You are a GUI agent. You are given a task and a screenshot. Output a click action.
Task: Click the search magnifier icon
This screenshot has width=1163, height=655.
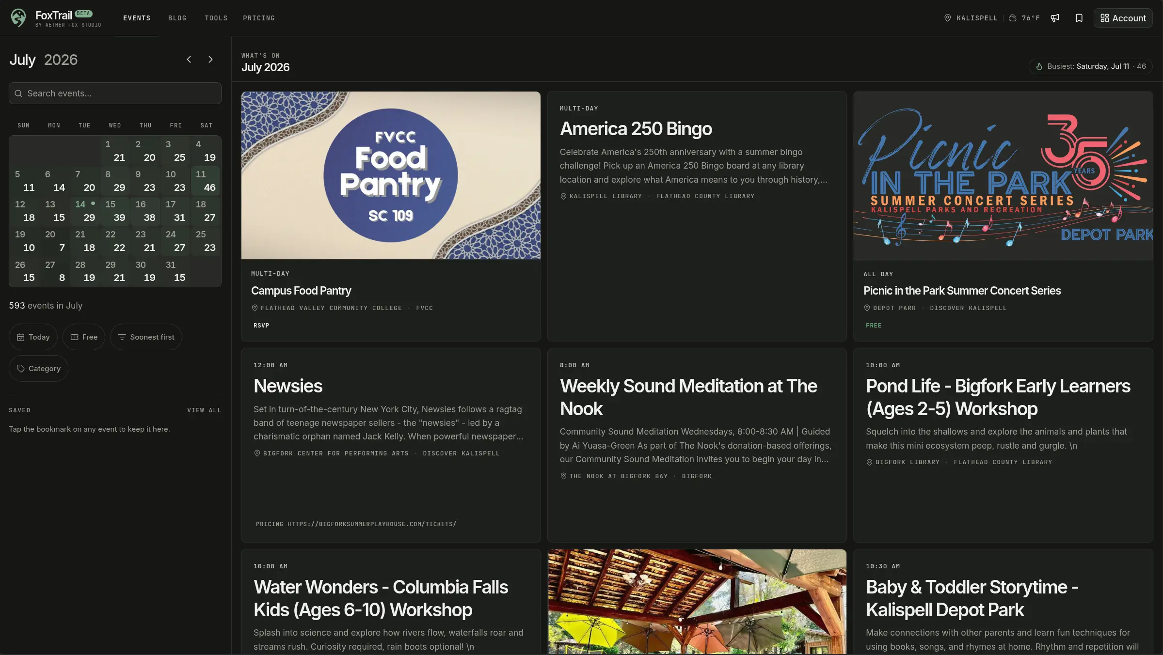(18, 94)
